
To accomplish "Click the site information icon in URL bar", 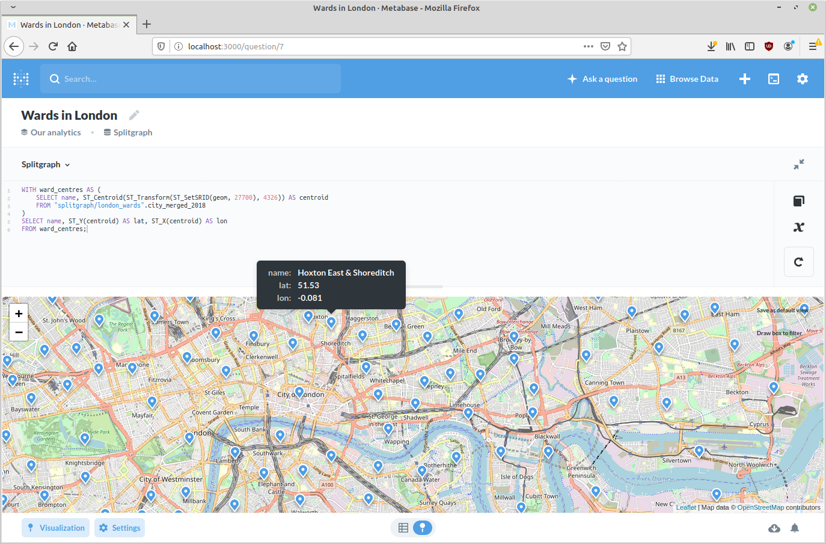I will tap(179, 46).
